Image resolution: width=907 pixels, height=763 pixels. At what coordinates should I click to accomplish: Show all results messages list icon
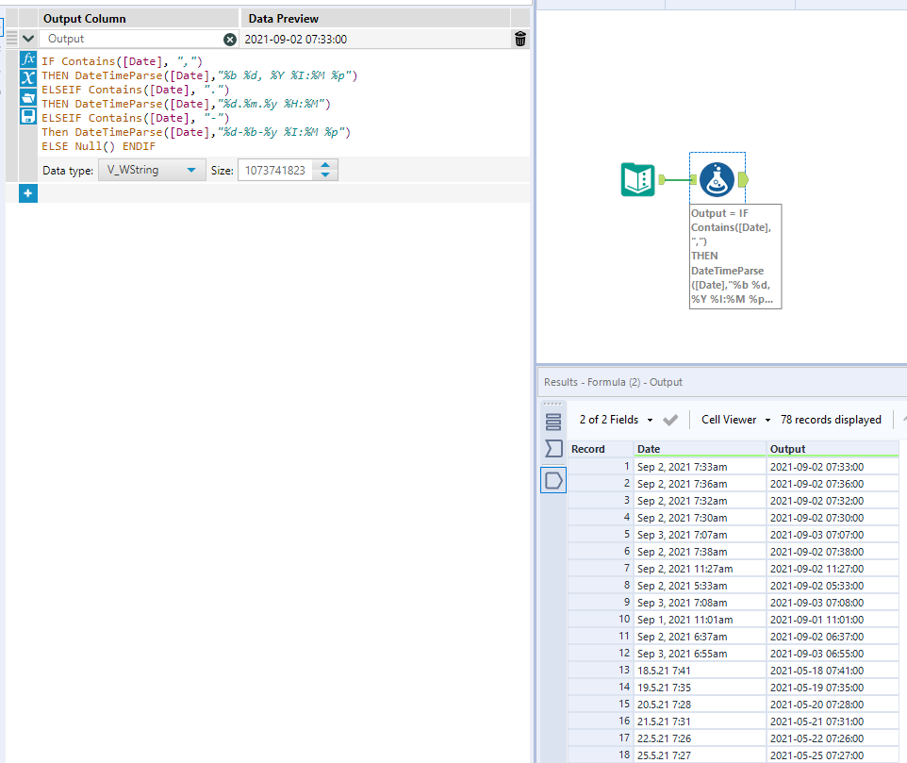553,423
